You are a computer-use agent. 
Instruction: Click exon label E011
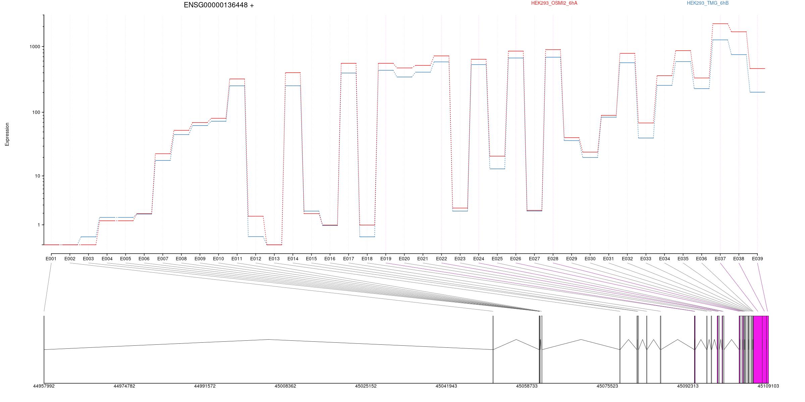pyautogui.click(x=237, y=259)
